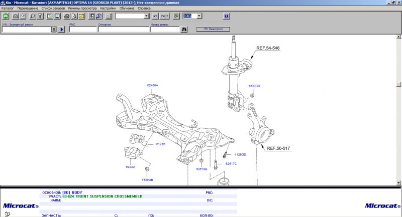Viewport: 402px width, 217px height.
Task: Open the Перемещение menu
Action: pos(28,8)
